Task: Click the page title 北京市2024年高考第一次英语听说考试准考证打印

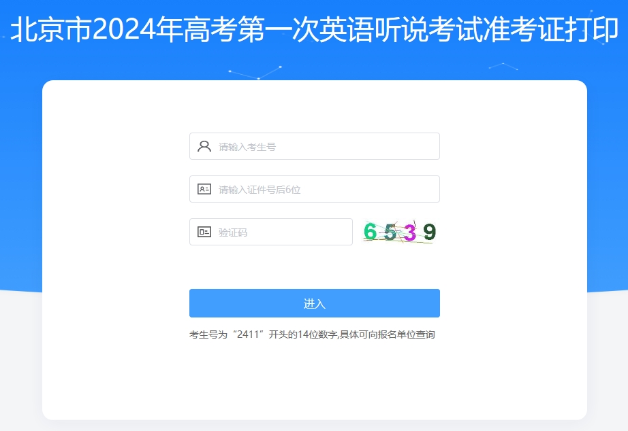Action: click(315, 29)
